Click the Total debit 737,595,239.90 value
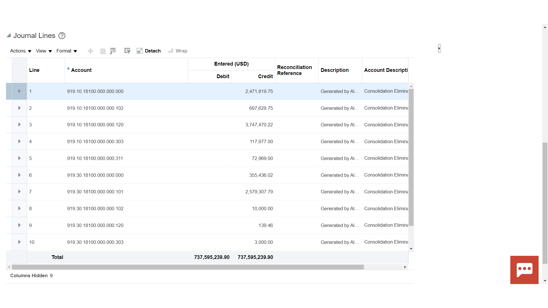 pyautogui.click(x=212, y=257)
